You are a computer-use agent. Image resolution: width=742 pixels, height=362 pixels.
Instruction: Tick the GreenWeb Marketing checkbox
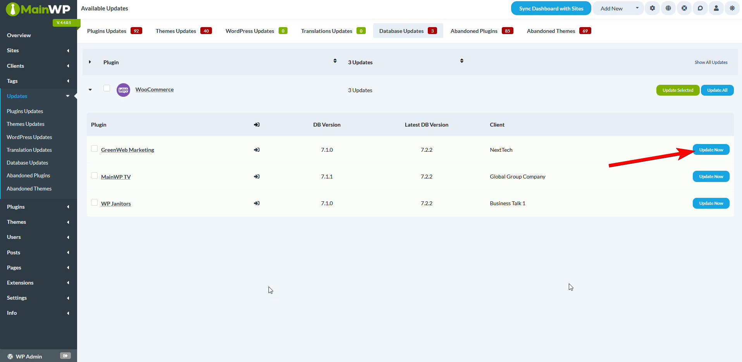coord(94,149)
